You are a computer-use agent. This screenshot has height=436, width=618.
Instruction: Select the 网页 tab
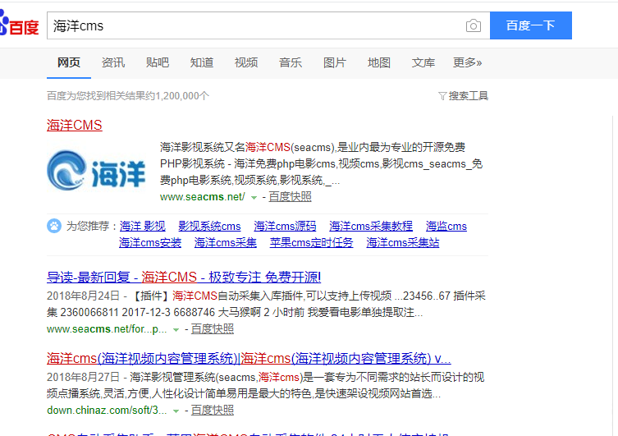coord(69,62)
